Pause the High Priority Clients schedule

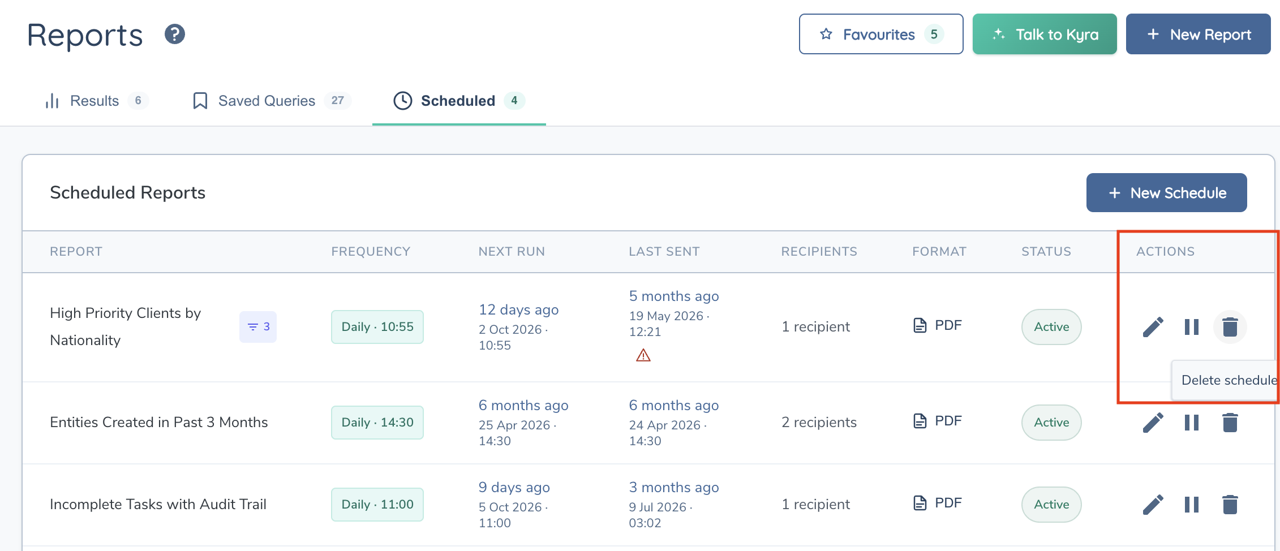pyautogui.click(x=1192, y=327)
